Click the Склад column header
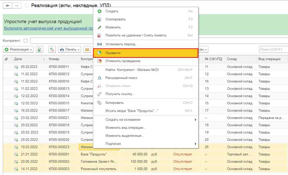288x175 pixels. [232, 59]
